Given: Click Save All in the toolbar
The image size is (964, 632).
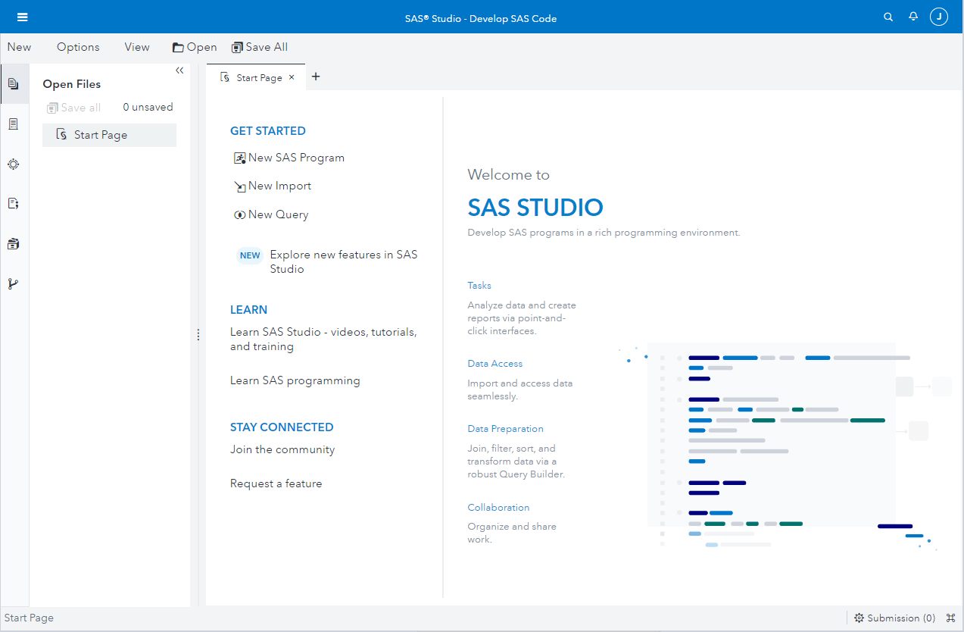Looking at the screenshot, I should (x=260, y=47).
